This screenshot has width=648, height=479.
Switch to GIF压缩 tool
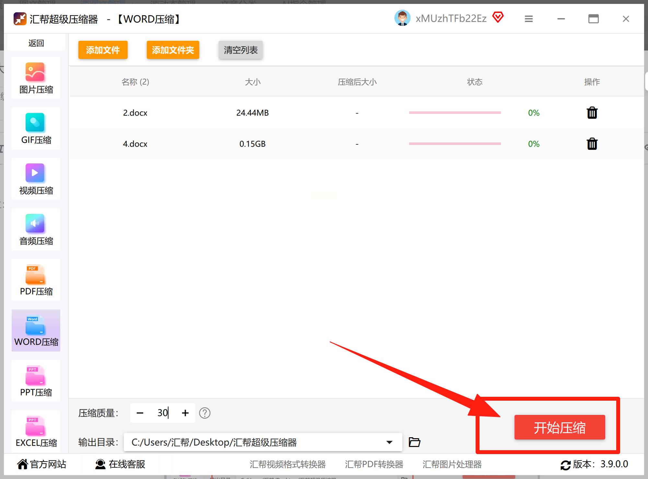(36, 128)
